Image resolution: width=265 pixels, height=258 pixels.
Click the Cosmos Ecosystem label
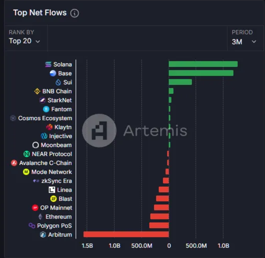point(45,118)
